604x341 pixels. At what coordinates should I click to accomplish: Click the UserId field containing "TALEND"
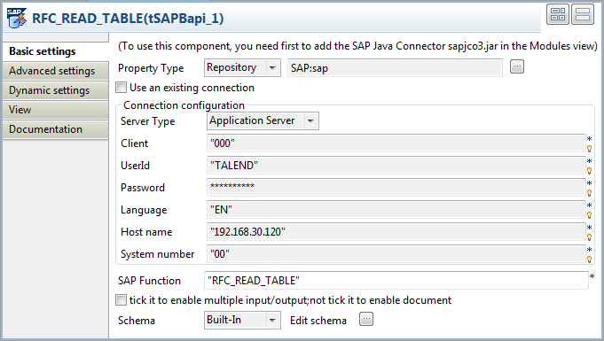point(396,166)
